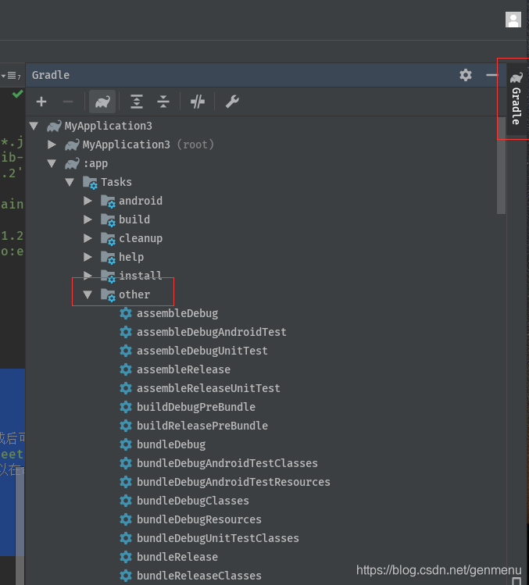The image size is (529, 585).
Task: Click the gear icon beside bundleDebug
Action: coord(126,444)
